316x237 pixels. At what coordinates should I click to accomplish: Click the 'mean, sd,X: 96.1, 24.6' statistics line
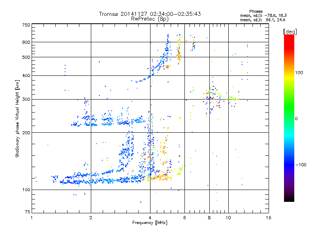click(263, 20)
